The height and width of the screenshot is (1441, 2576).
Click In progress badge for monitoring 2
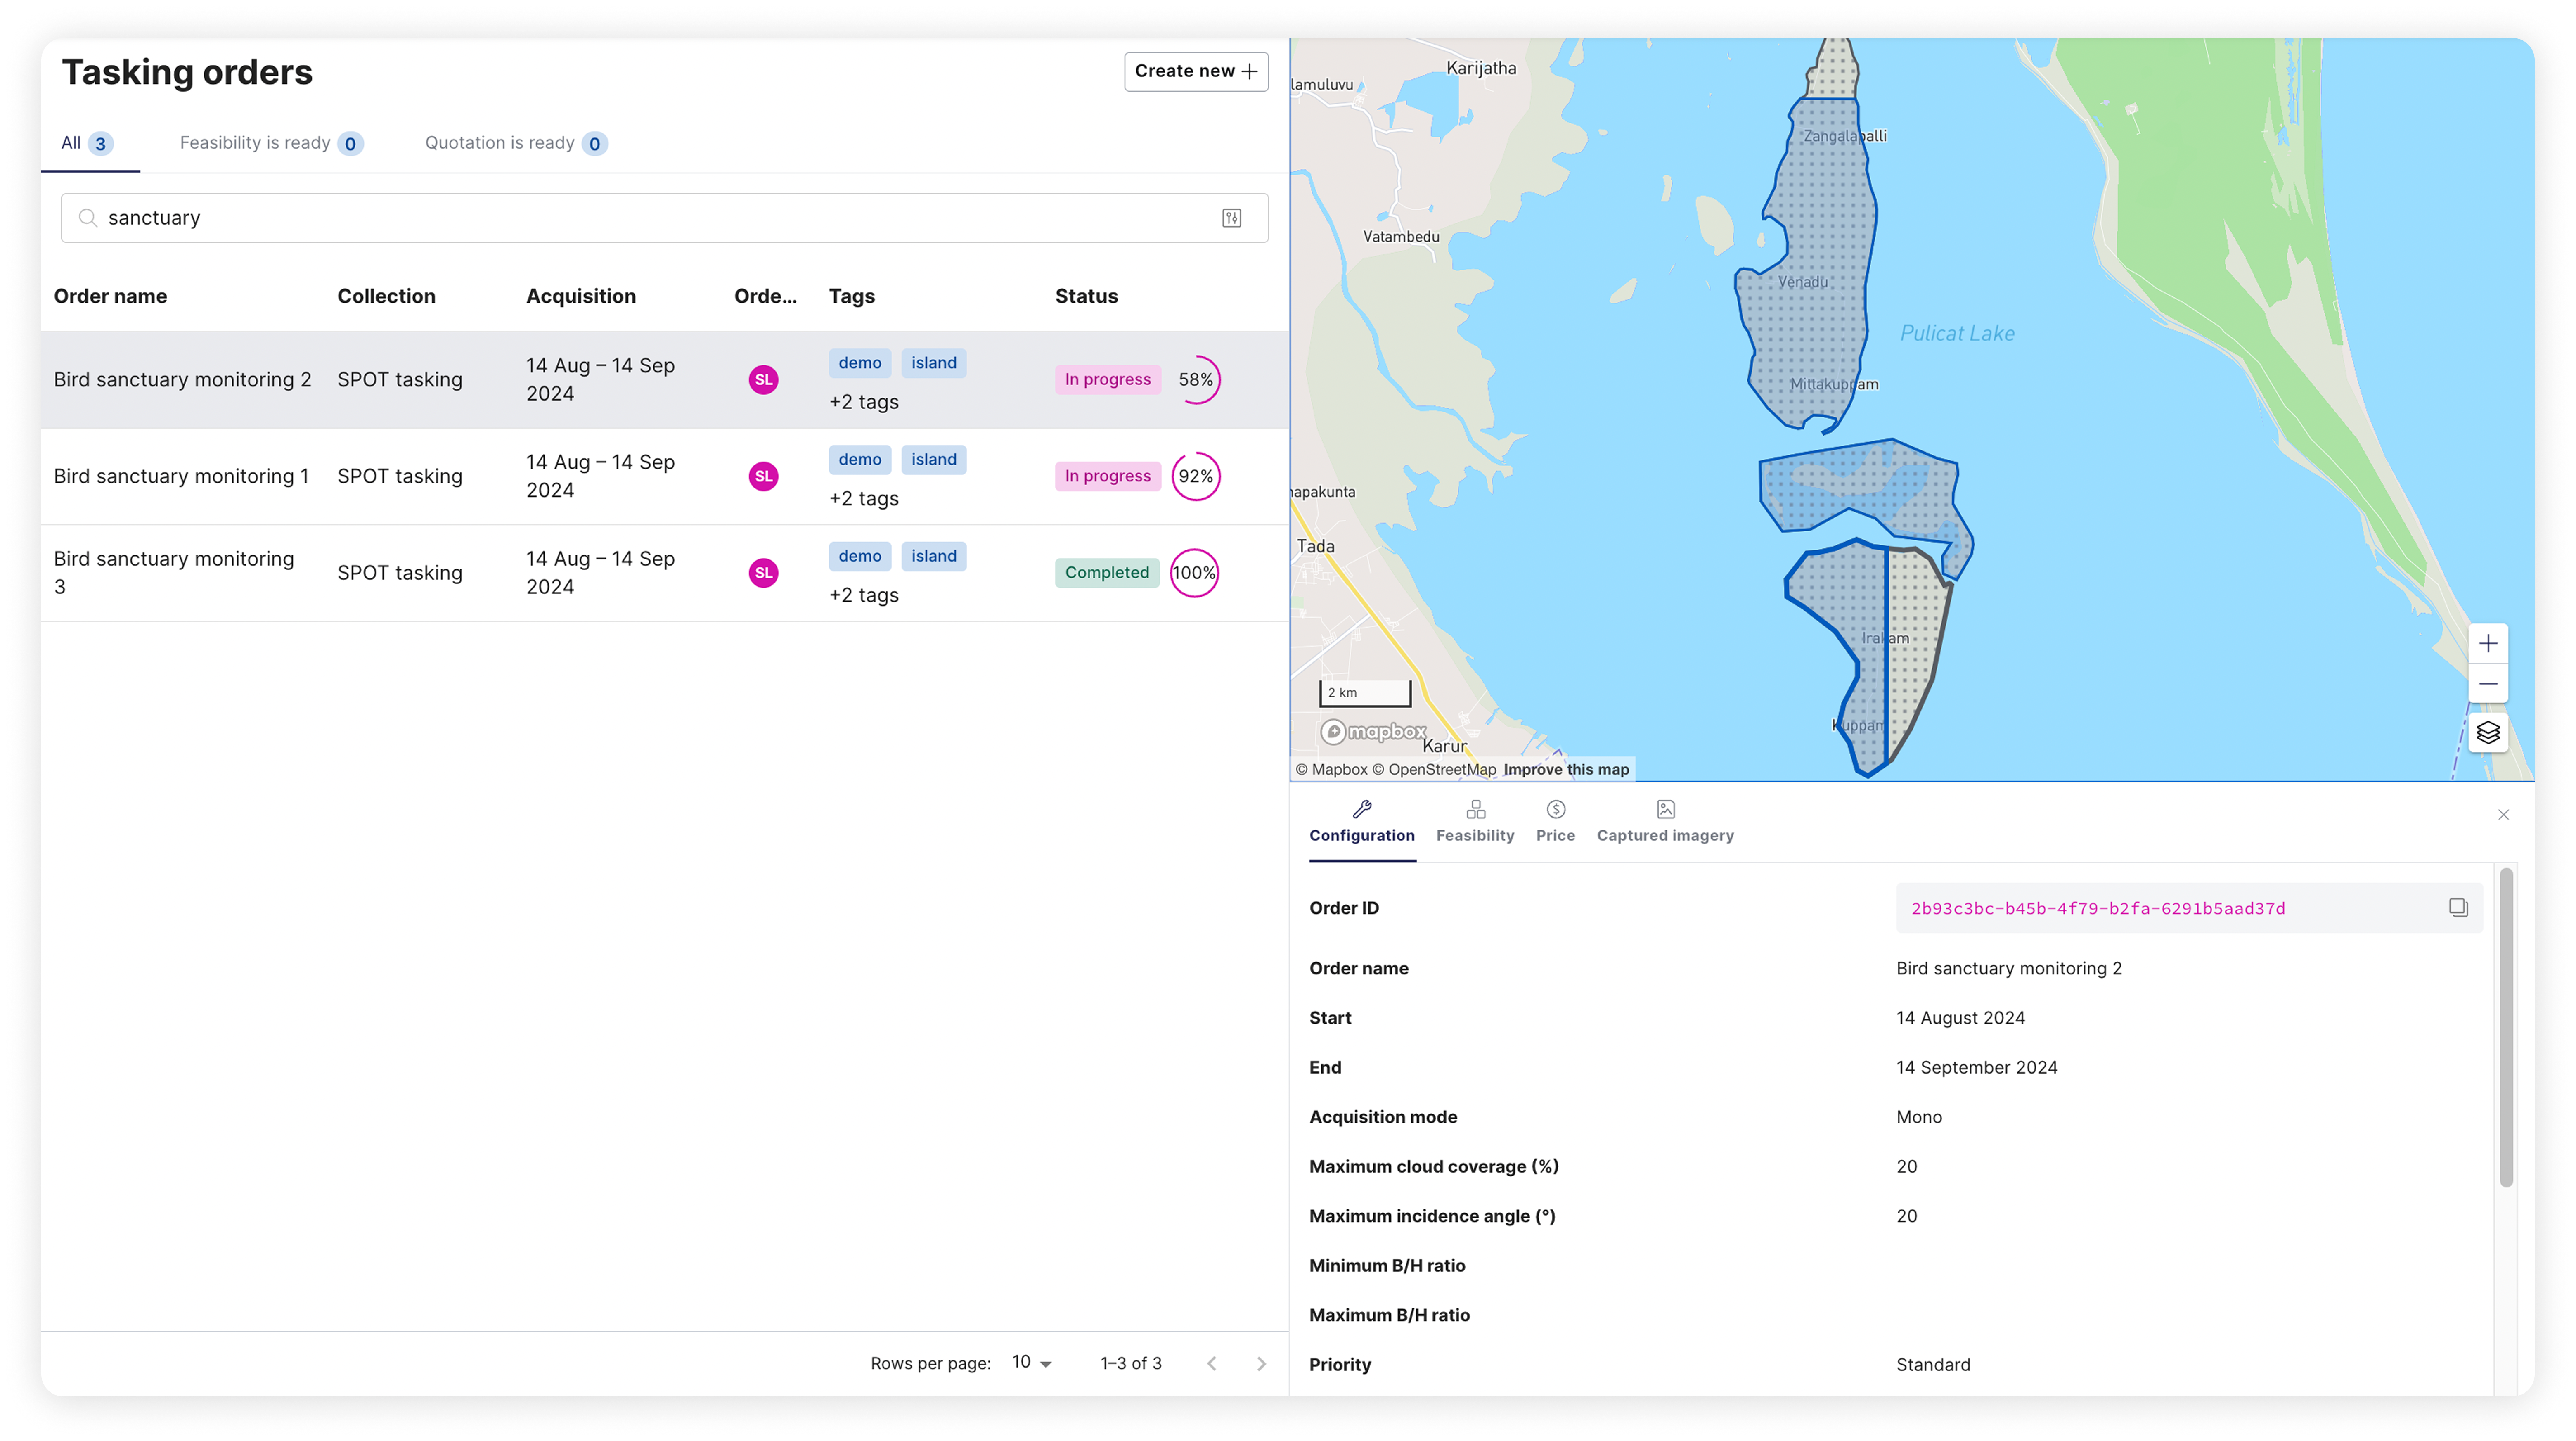1107,380
